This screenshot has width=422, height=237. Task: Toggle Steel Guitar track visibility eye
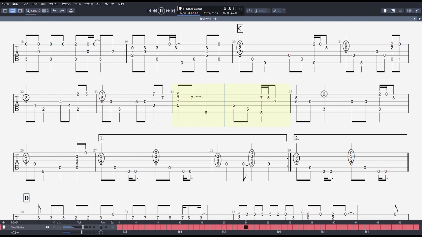pos(47,227)
